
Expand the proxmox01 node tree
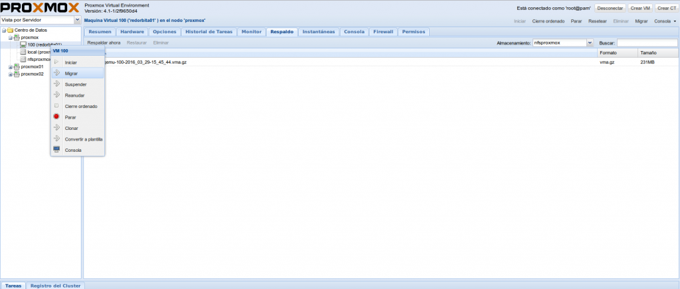tap(10, 66)
